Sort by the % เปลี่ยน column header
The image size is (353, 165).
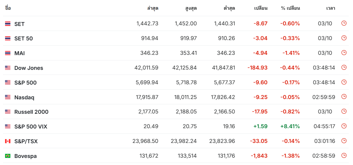point(290,8)
